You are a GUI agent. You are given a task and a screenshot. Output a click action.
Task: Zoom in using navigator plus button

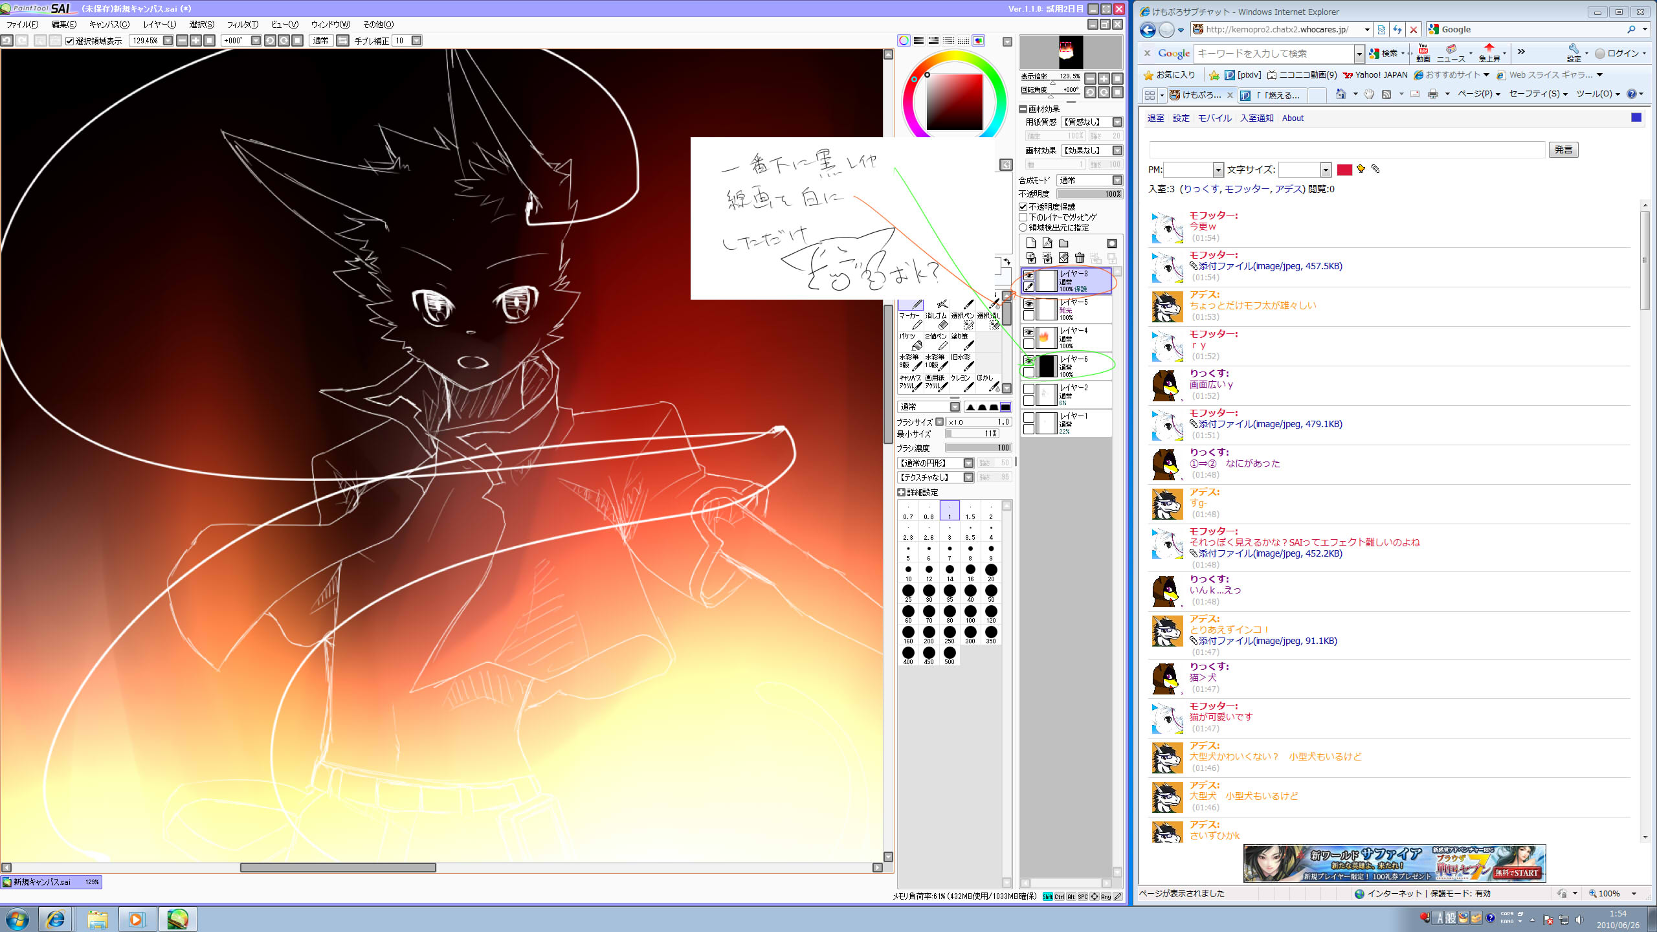pos(1104,78)
